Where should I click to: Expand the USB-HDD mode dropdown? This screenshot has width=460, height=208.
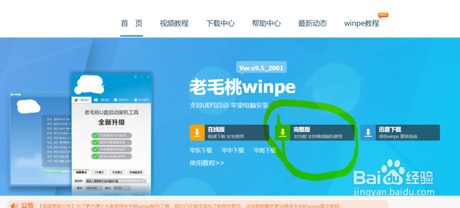[93, 188]
